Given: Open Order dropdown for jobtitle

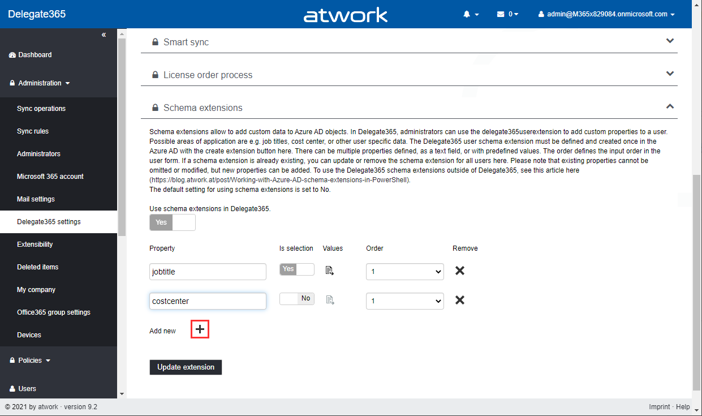Looking at the screenshot, I should click(x=405, y=272).
